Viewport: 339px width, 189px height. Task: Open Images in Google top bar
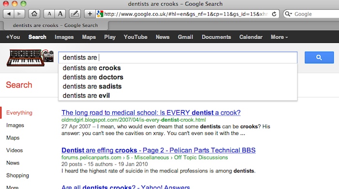[64, 37]
